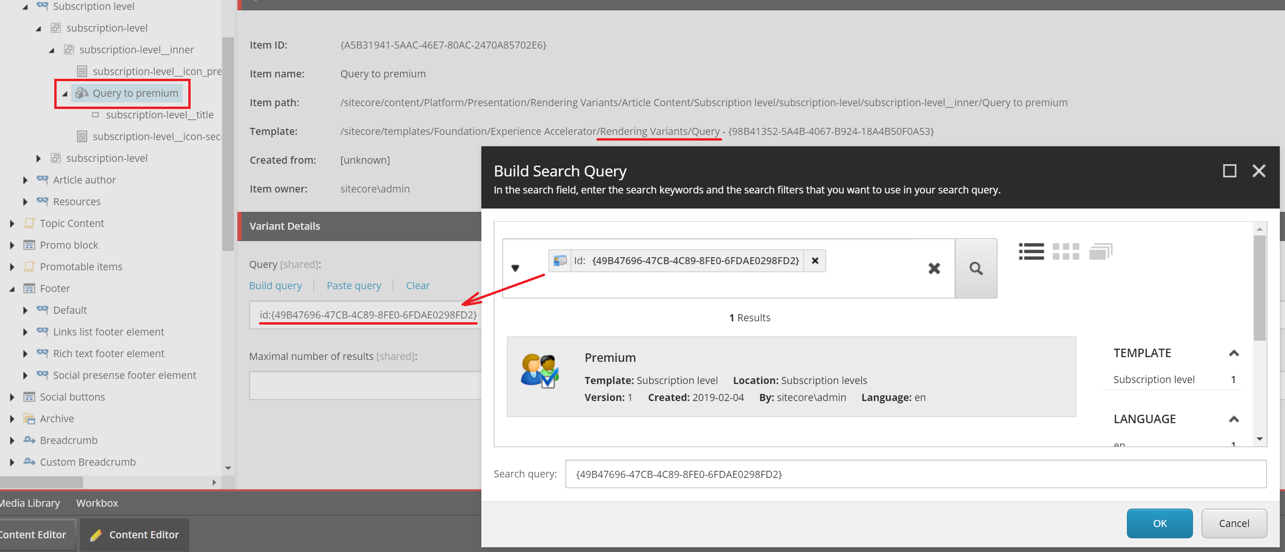Click the Archive folder icon in tree
The image size is (1285, 552).
29,419
